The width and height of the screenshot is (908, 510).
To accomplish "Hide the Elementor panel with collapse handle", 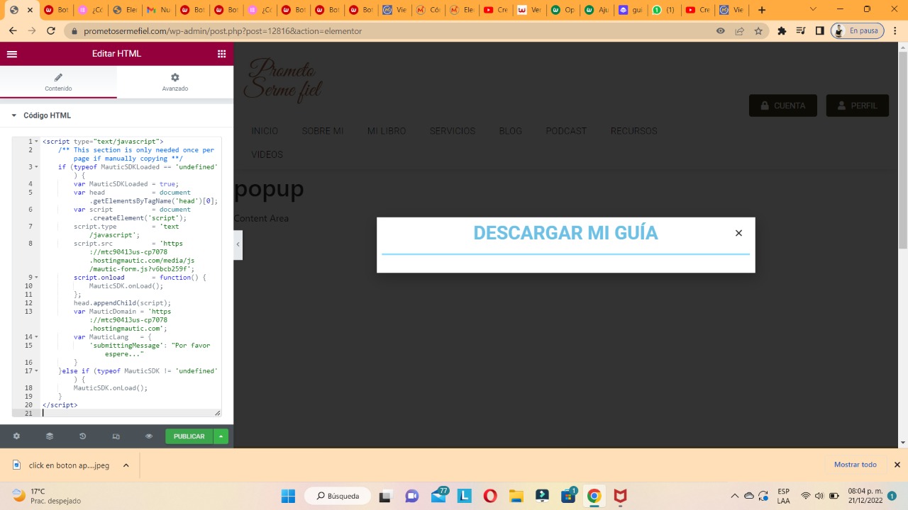I will click(238, 244).
